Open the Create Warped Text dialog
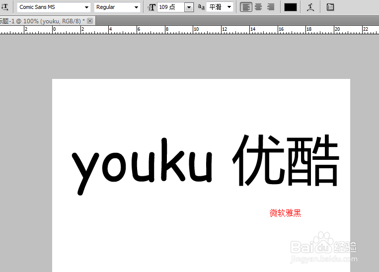Image resolution: width=379 pixels, height=272 pixels. coord(310,7)
